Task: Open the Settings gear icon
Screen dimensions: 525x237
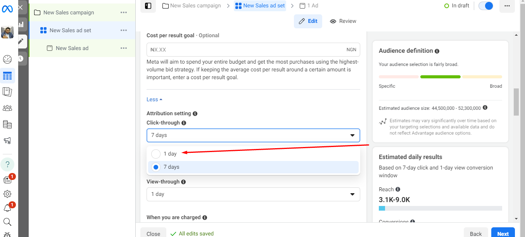Action: tap(7, 194)
